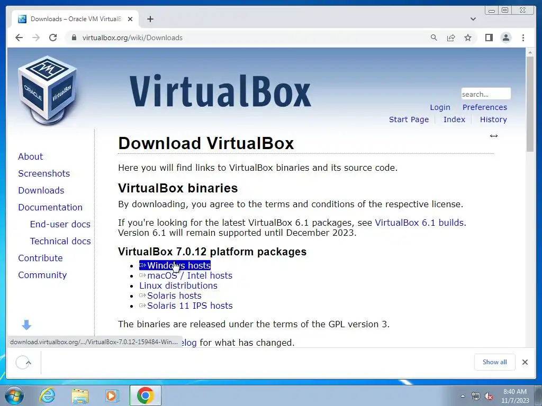
Task: Select the Downloads – Oracle VM VirtualBox tab
Action: click(75, 19)
